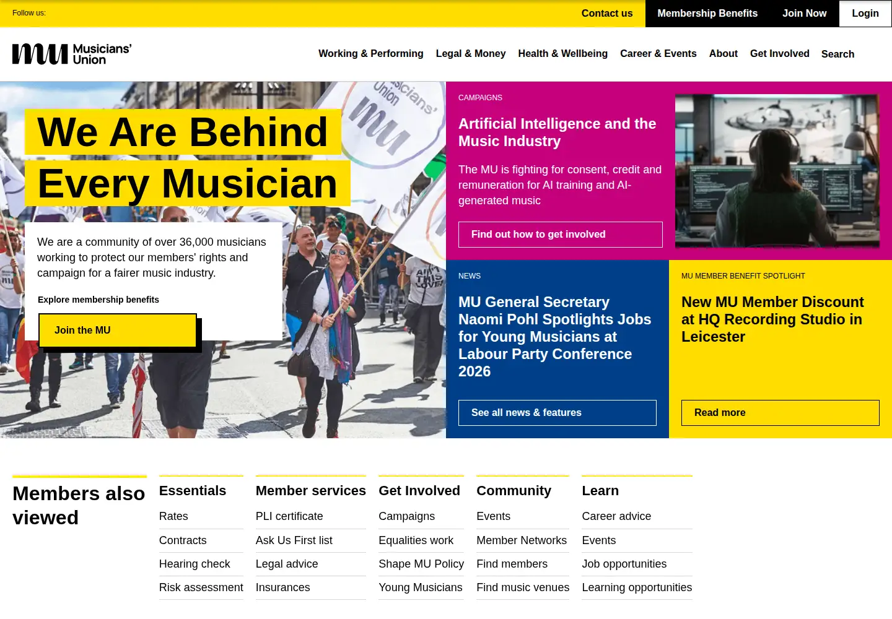Viewport: 892px width, 619px height.
Task: Open the Legal & Money menu
Action: coord(471,54)
